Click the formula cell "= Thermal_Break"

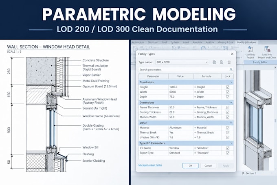207,132
